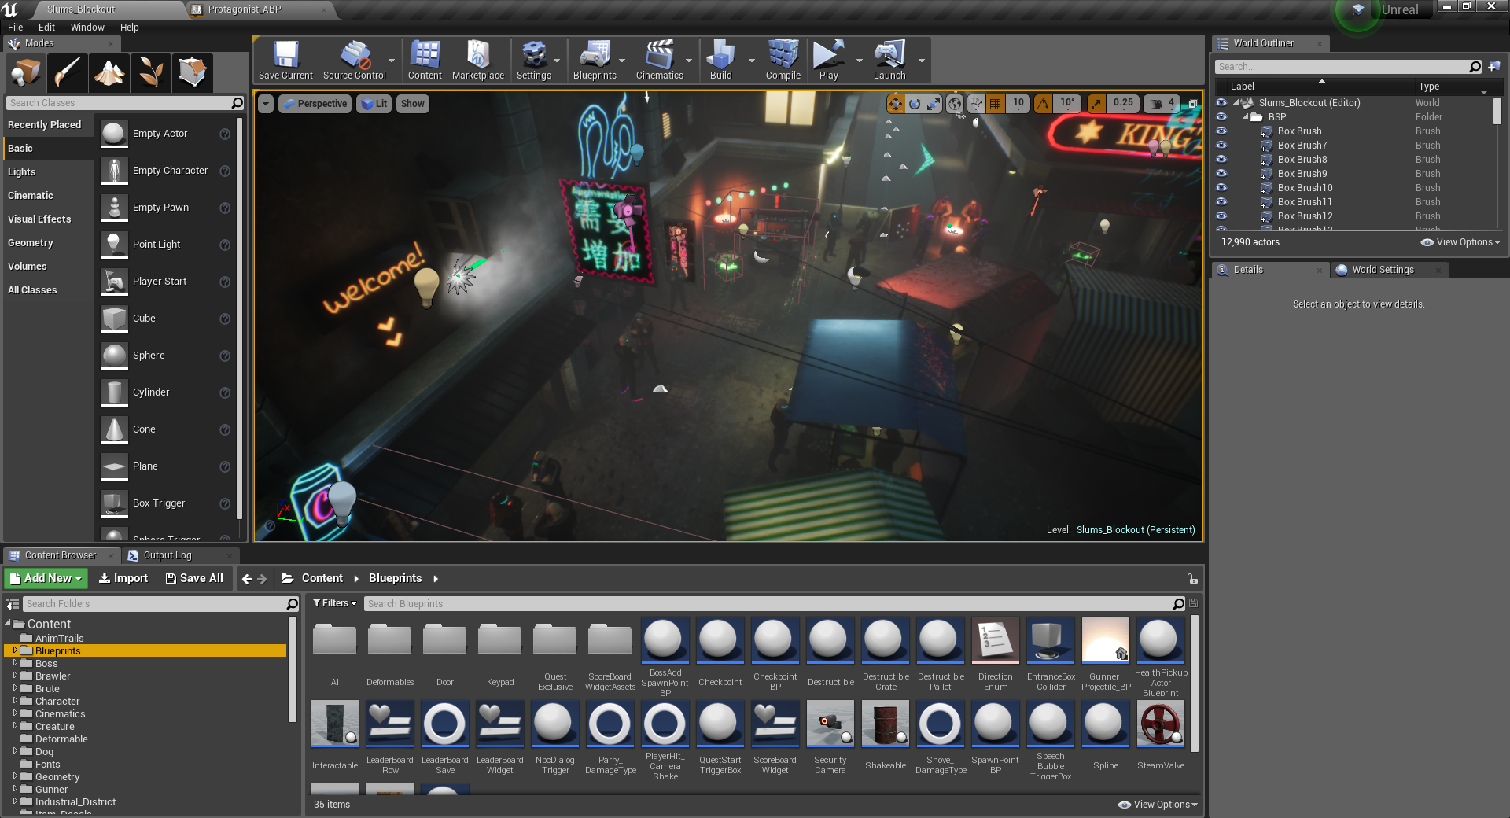Open the Help menu
Screen dimensions: 1510x818
pyautogui.click(x=129, y=27)
